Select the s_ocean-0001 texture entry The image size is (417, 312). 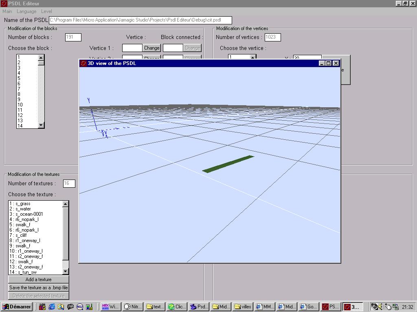[x=29, y=214]
